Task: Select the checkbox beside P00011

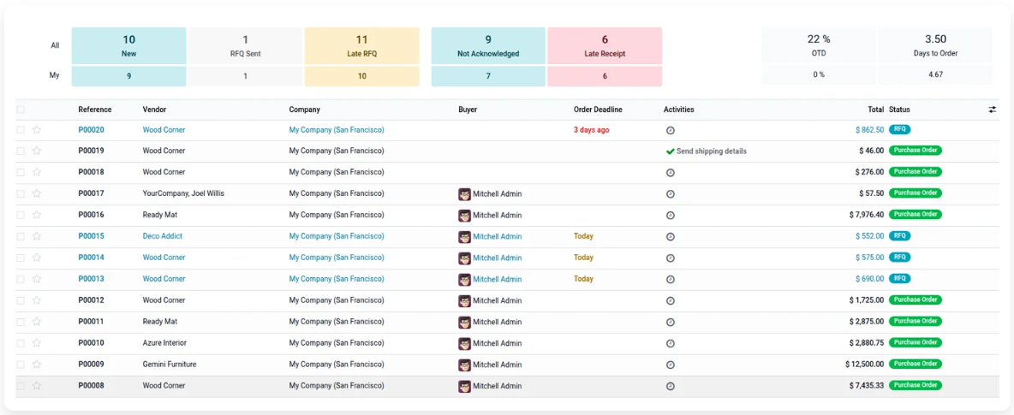Action: click(21, 322)
